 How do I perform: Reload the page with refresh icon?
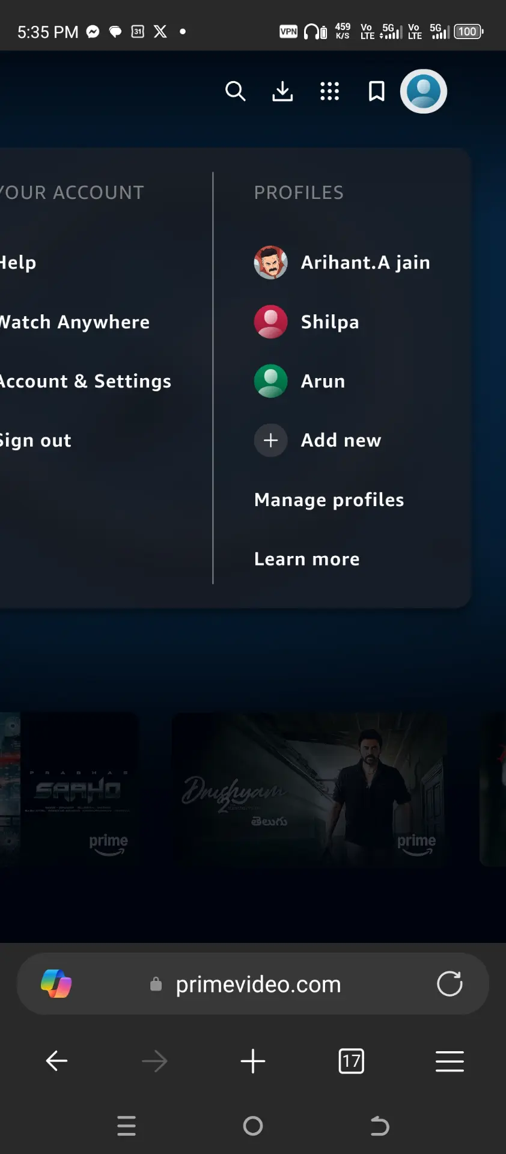pyautogui.click(x=450, y=984)
